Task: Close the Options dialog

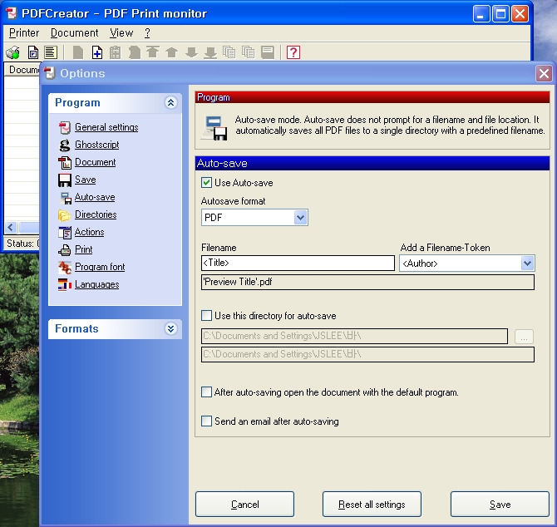Action: tap(544, 74)
